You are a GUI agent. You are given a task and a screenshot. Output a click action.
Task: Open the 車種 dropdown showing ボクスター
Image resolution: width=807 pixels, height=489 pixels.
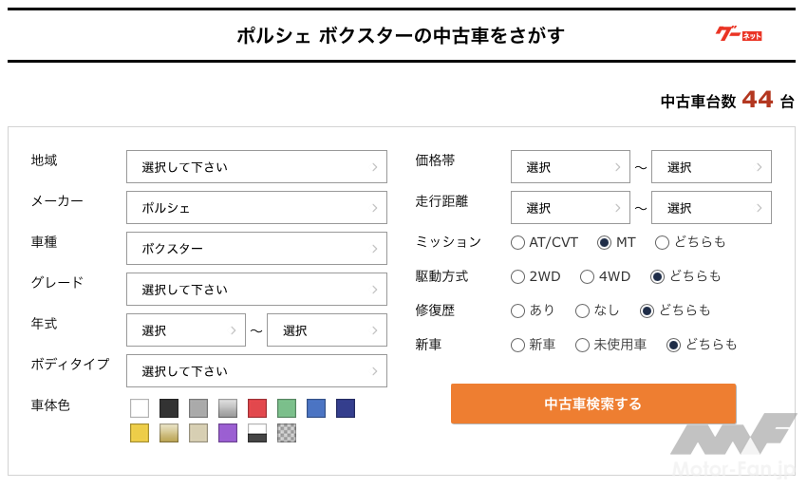point(256,249)
